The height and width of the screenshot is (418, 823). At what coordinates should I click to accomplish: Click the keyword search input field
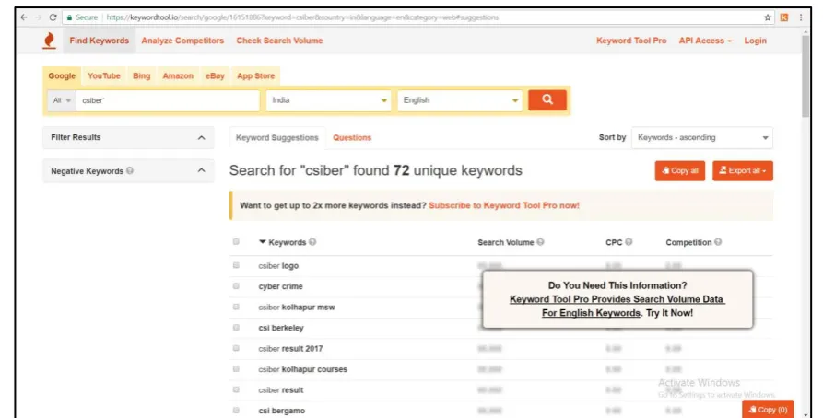tap(168, 100)
